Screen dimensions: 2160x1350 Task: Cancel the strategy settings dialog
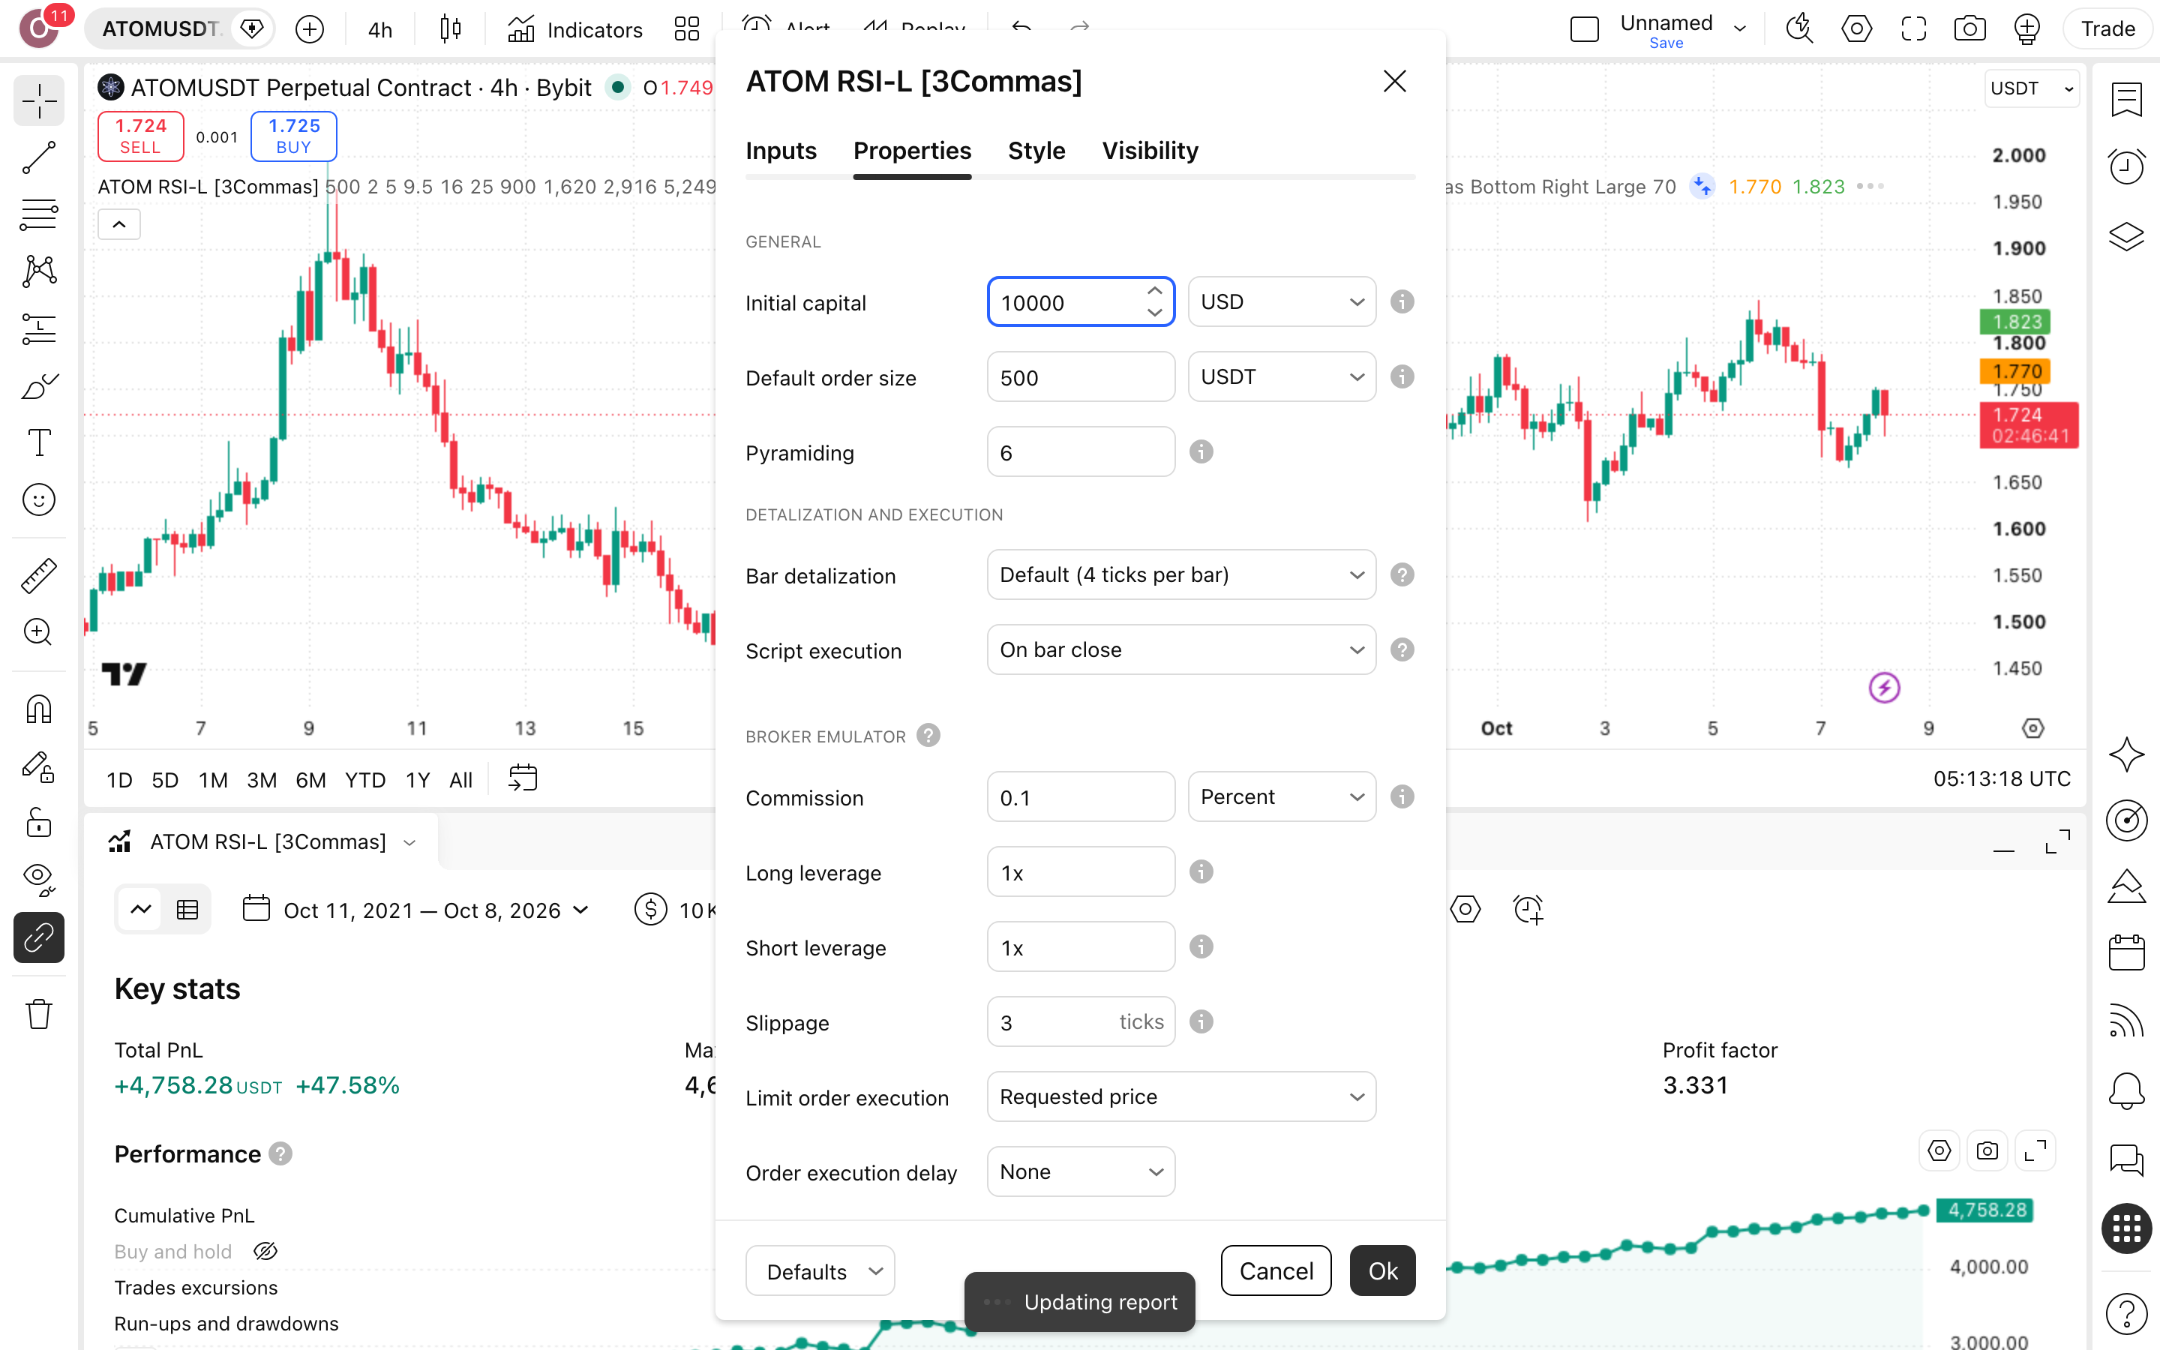[x=1276, y=1270]
